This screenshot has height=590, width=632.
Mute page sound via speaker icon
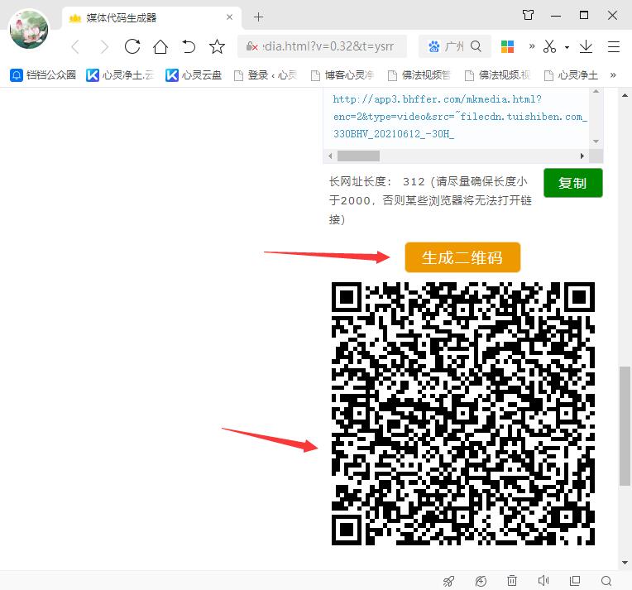click(543, 580)
